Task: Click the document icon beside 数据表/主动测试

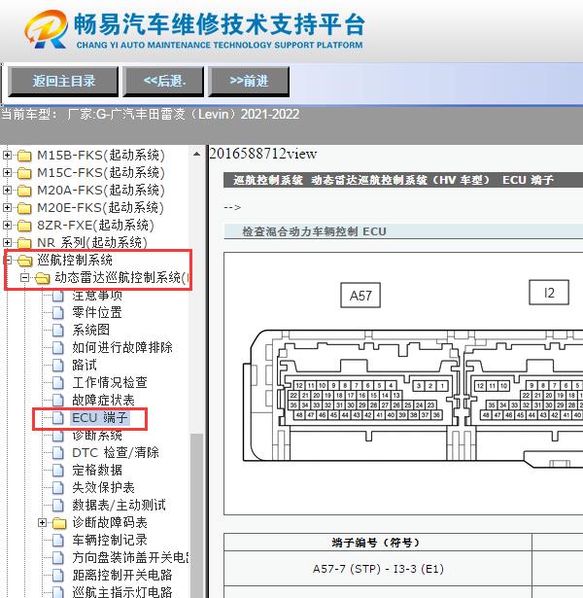Action: (x=58, y=506)
